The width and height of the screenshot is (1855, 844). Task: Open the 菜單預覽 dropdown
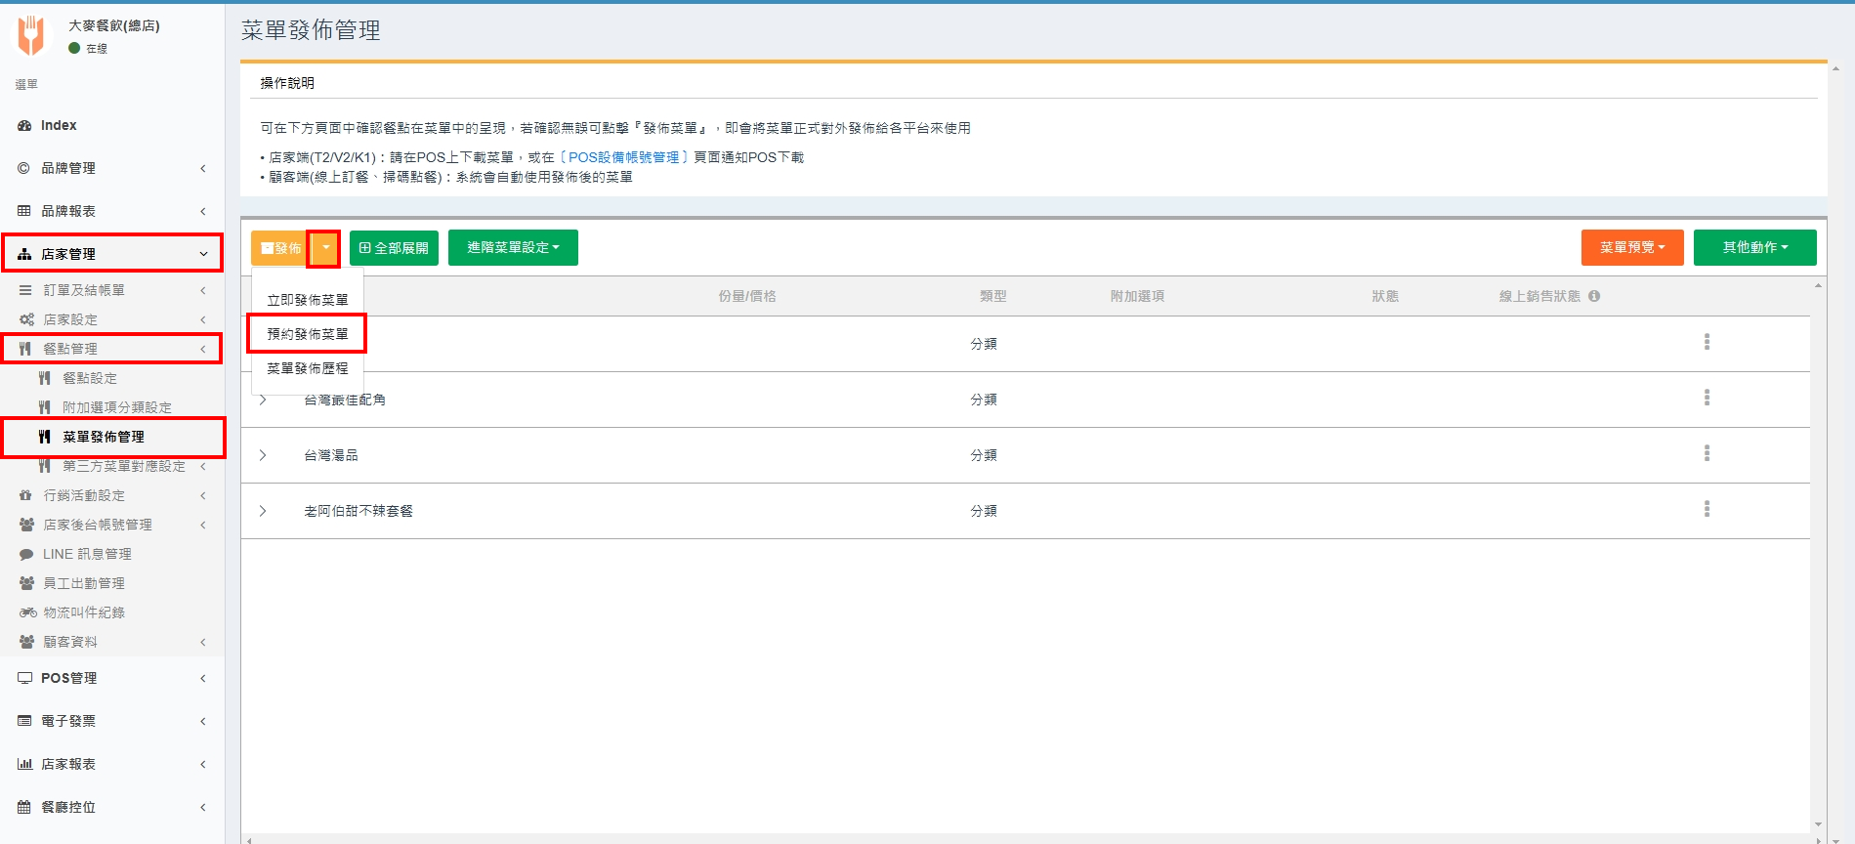1631,248
